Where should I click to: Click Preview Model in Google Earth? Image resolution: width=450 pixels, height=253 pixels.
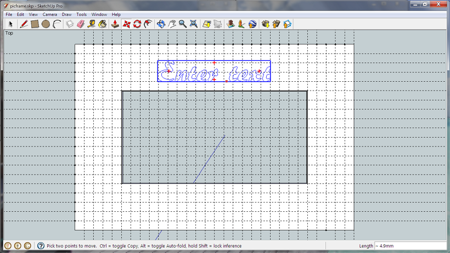click(252, 24)
